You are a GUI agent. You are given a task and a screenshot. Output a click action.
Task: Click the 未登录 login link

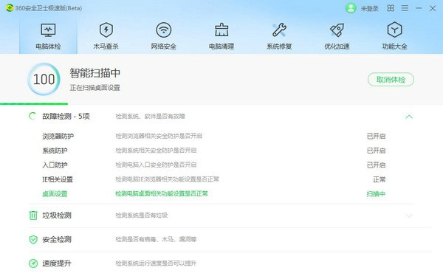coord(369,9)
